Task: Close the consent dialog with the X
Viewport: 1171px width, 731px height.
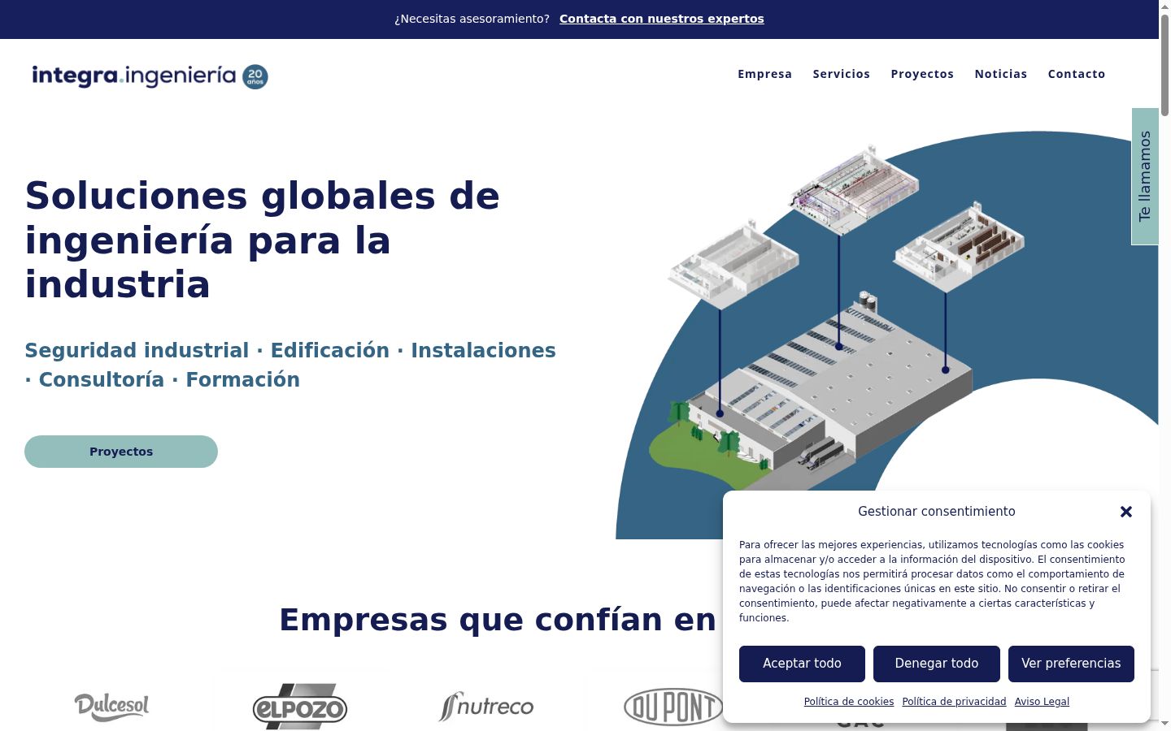Action: tap(1126, 512)
